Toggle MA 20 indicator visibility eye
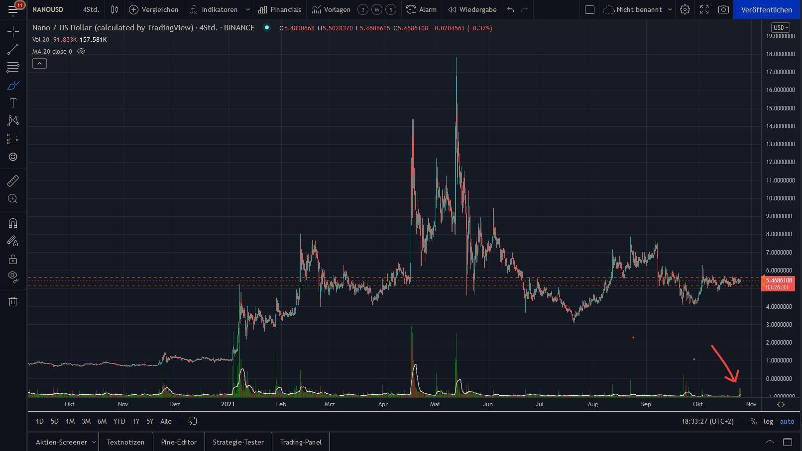The width and height of the screenshot is (802, 451). 81,51
